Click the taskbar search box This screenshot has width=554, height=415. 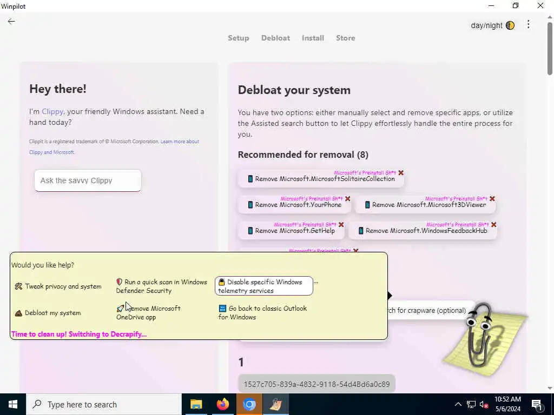point(104,404)
